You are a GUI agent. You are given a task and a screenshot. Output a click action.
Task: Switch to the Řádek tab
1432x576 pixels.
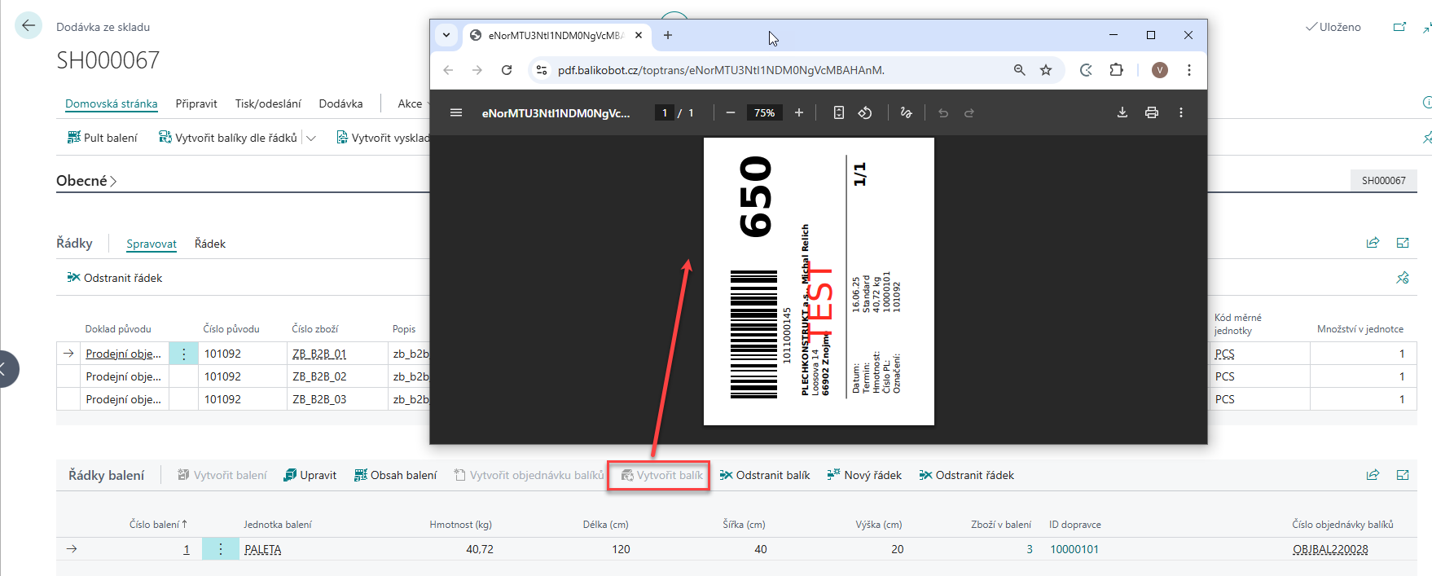click(x=210, y=244)
